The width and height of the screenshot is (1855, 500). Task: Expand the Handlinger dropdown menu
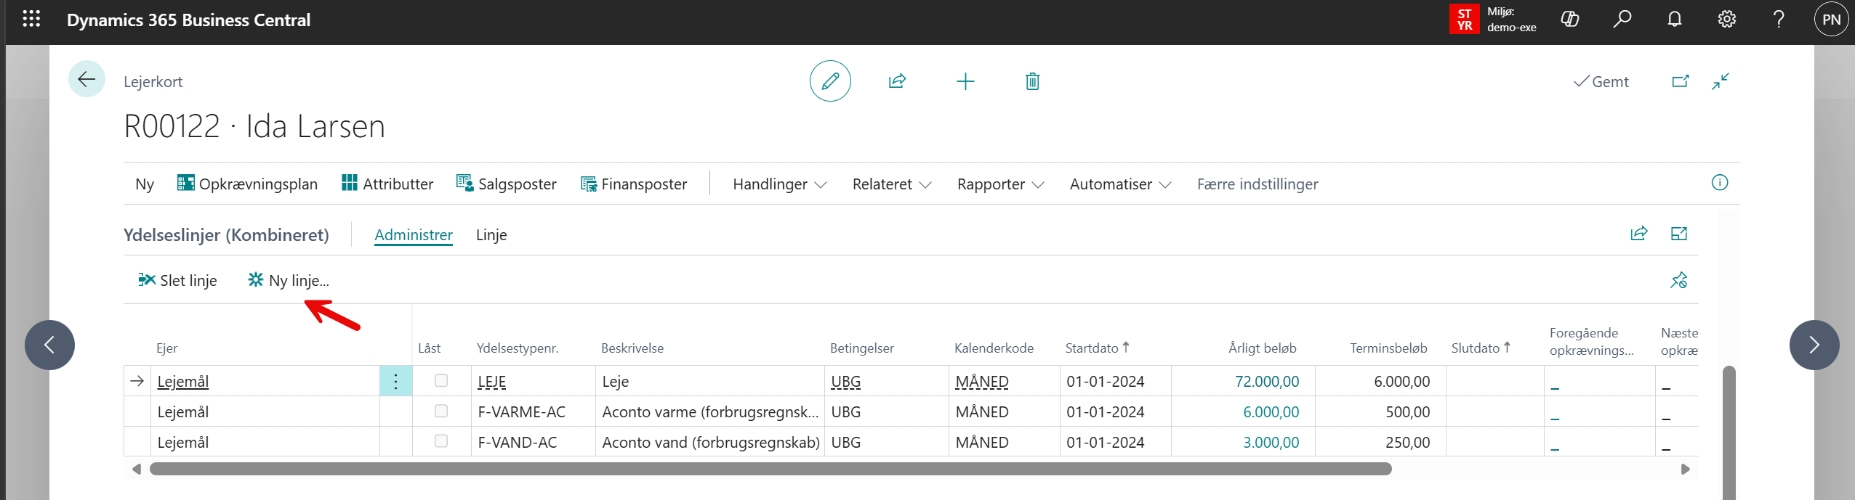[779, 184]
